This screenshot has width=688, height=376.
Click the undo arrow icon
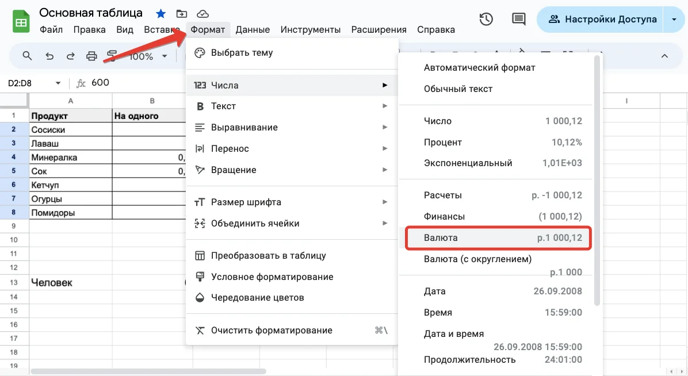[49, 56]
